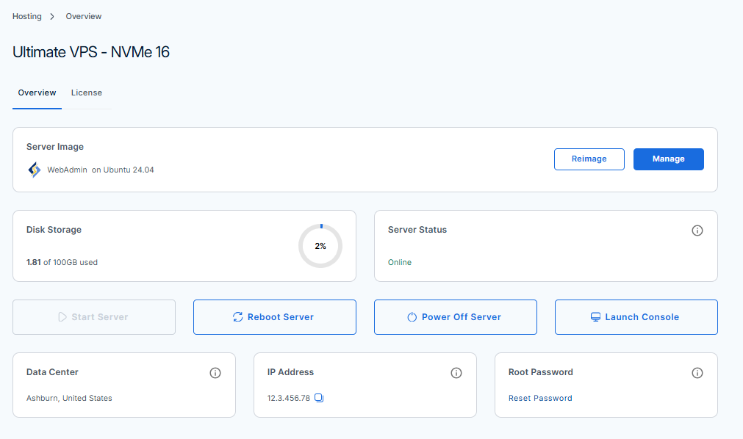743x439 pixels.
Task: Click the Server Status info icon
Action: (x=697, y=231)
